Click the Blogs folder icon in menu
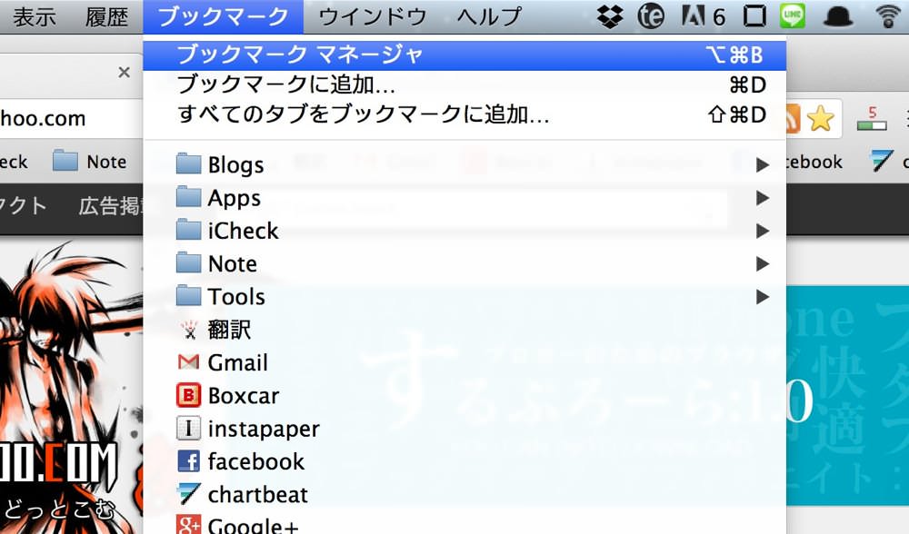This screenshot has width=909, height=534. (188, 163)
